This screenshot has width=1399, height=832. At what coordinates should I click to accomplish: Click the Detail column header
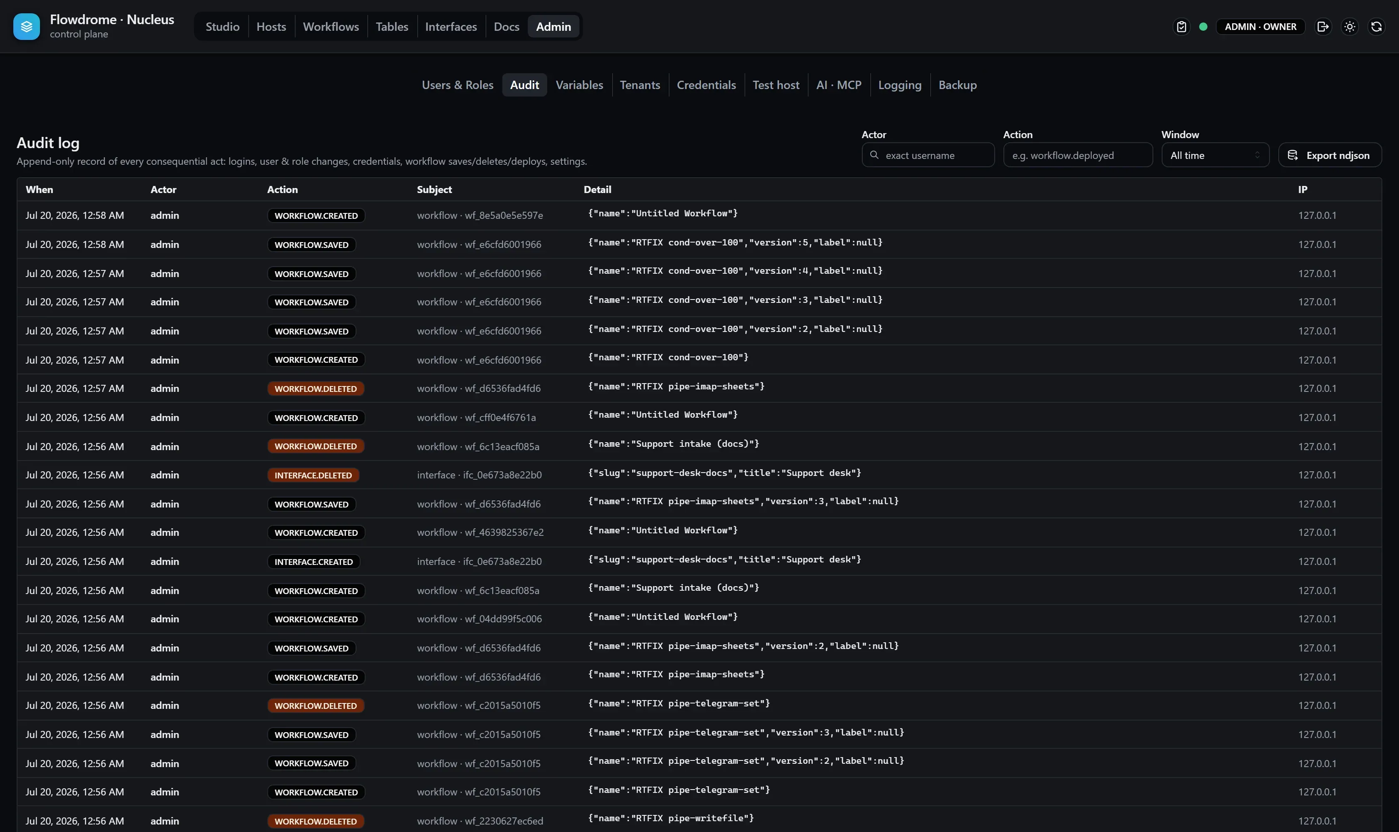point(597,190)
